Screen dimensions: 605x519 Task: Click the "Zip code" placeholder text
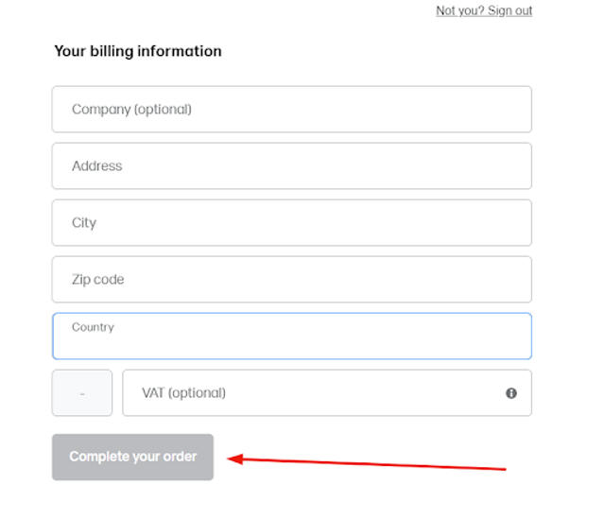(x=97, y=280)
